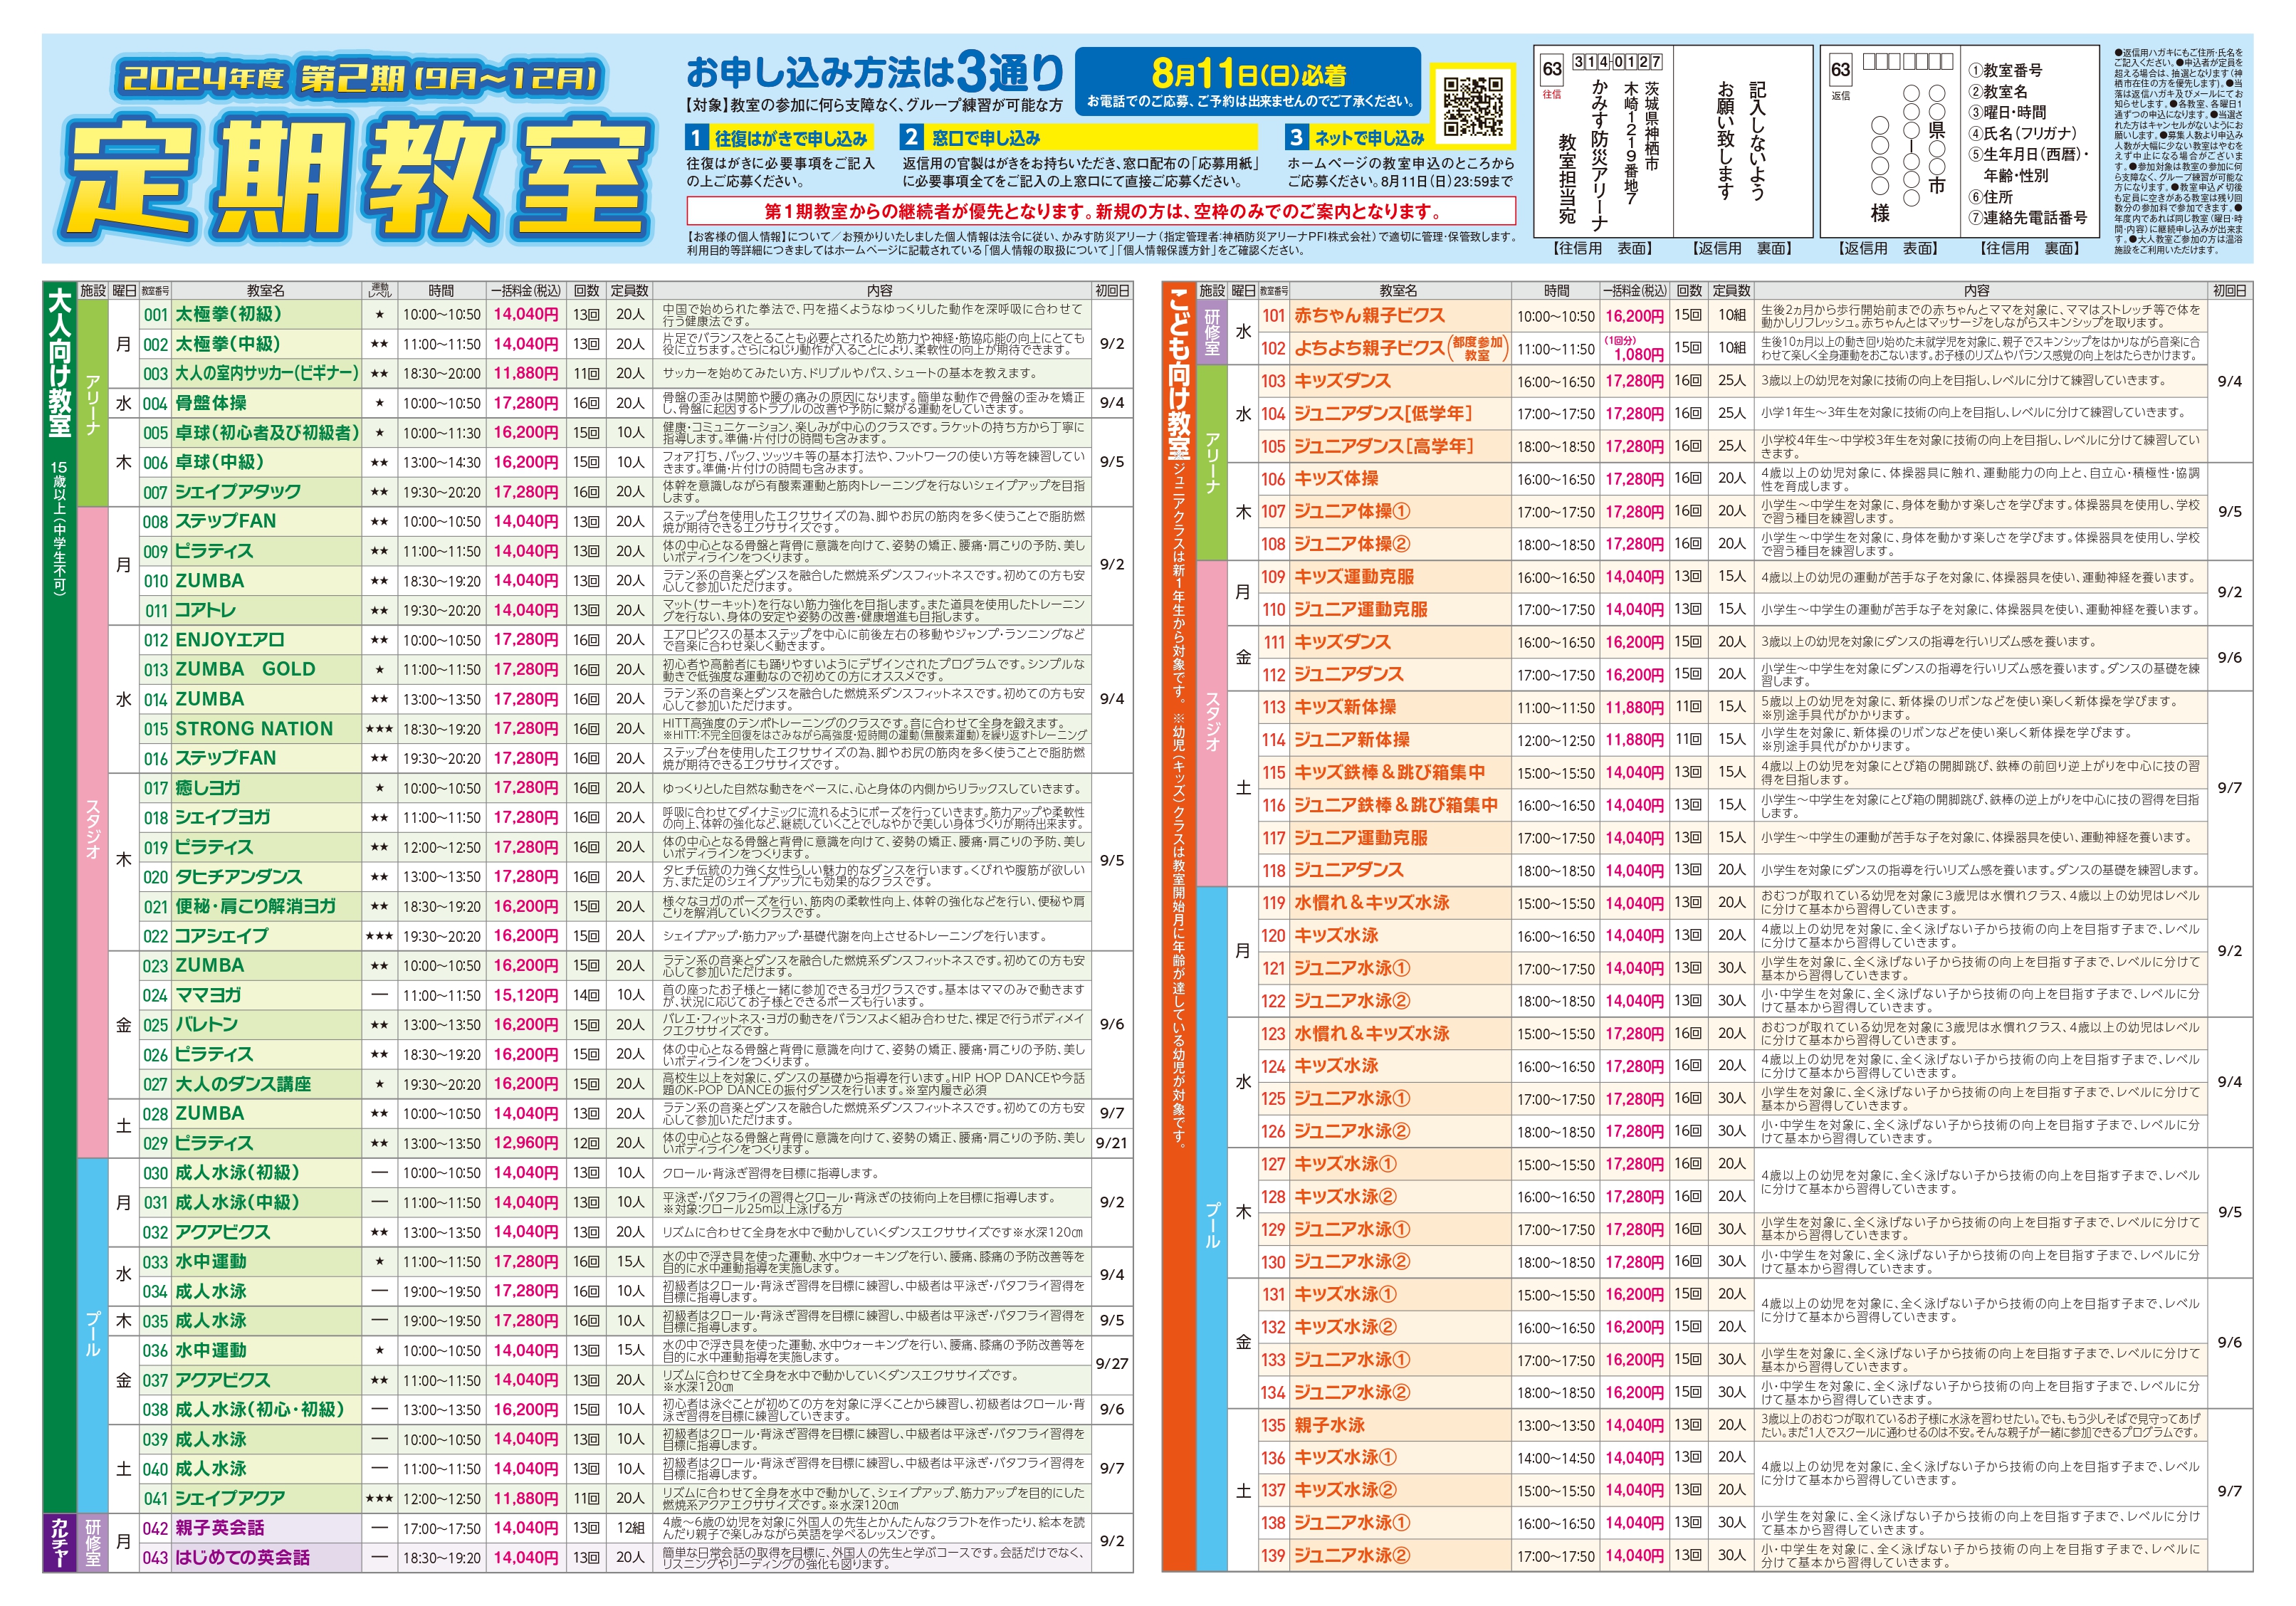Select the ネットで申し込み heading
Image resolution: width=2296 pixels, height=1606 pixels.
click(x=1357, y=138)
